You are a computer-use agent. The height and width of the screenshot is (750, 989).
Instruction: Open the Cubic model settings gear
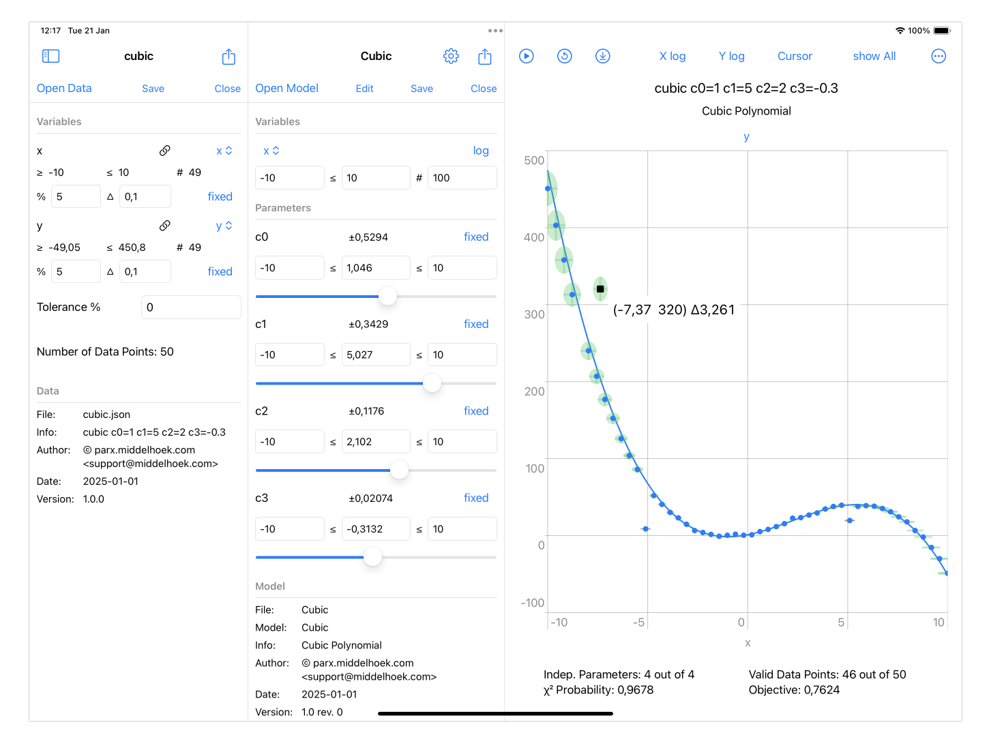point(451,56)
